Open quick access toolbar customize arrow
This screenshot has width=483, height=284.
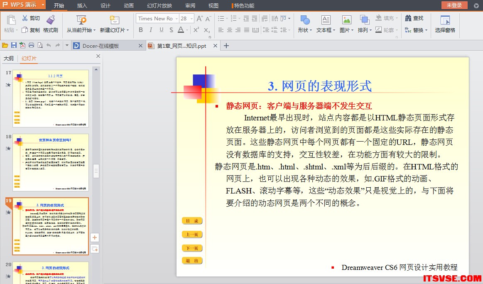click(x=67, y=46)
